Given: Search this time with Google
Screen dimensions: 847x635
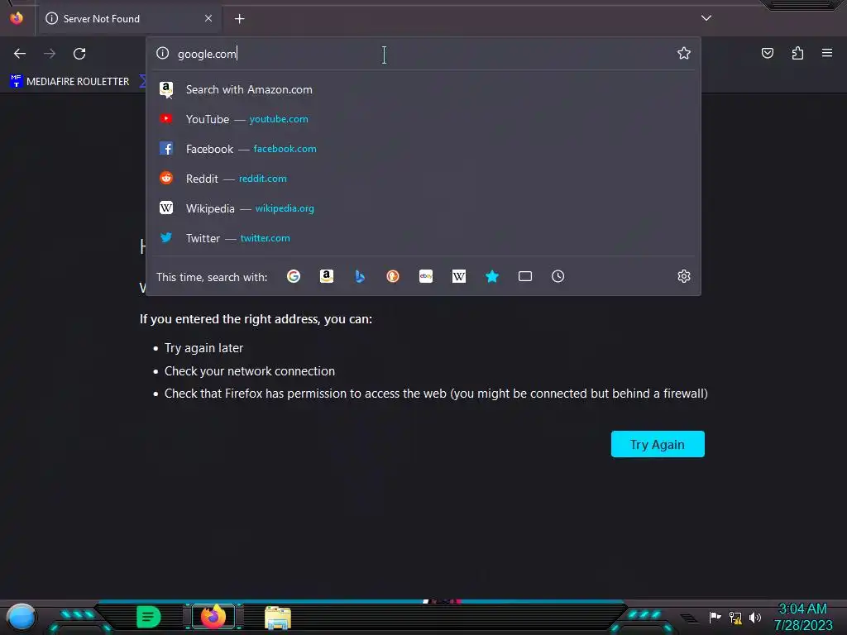Looking at the screenshot, I should point(294,276).
